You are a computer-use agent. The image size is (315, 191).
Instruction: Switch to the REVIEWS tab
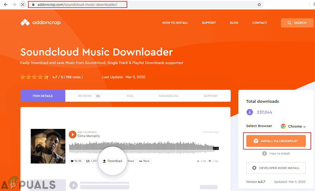85,96
